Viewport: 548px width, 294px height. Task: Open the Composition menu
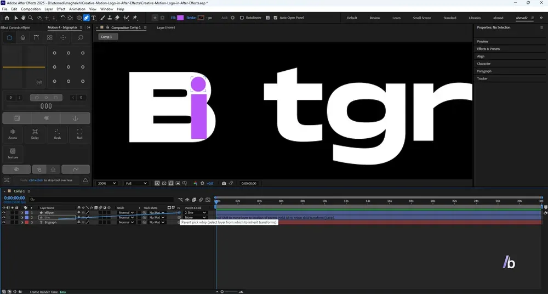pos(31,9)
